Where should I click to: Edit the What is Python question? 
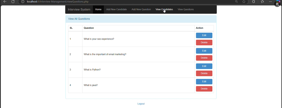pyautogui.click(x=204, y=66)
